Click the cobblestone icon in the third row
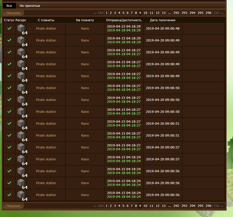233x217 pixels. point(21,52)
